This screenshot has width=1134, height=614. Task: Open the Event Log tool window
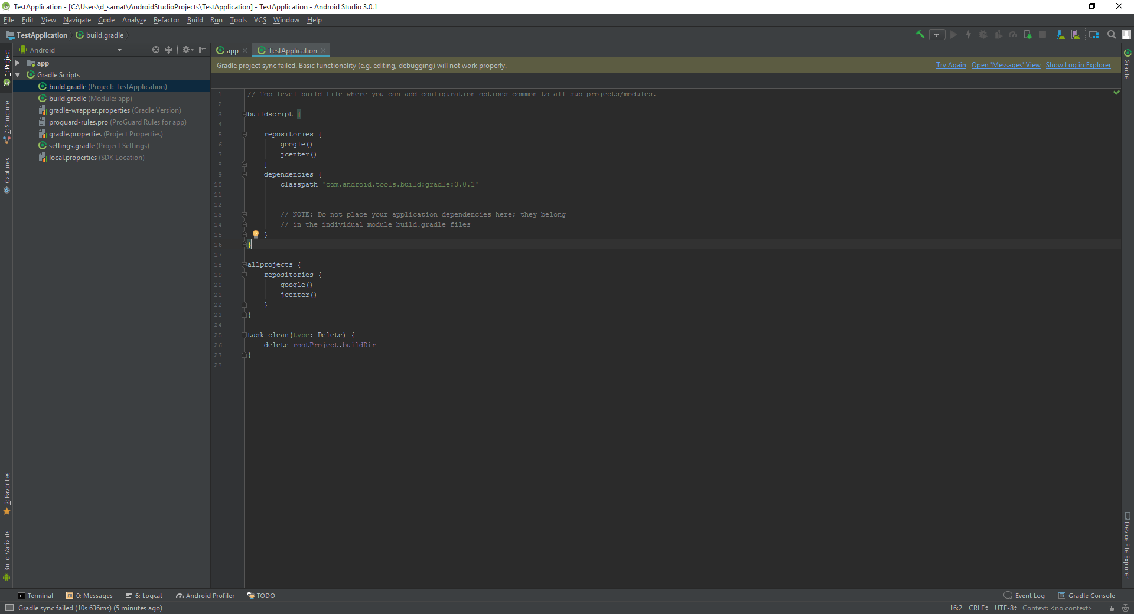click(x=1024, y=596)
